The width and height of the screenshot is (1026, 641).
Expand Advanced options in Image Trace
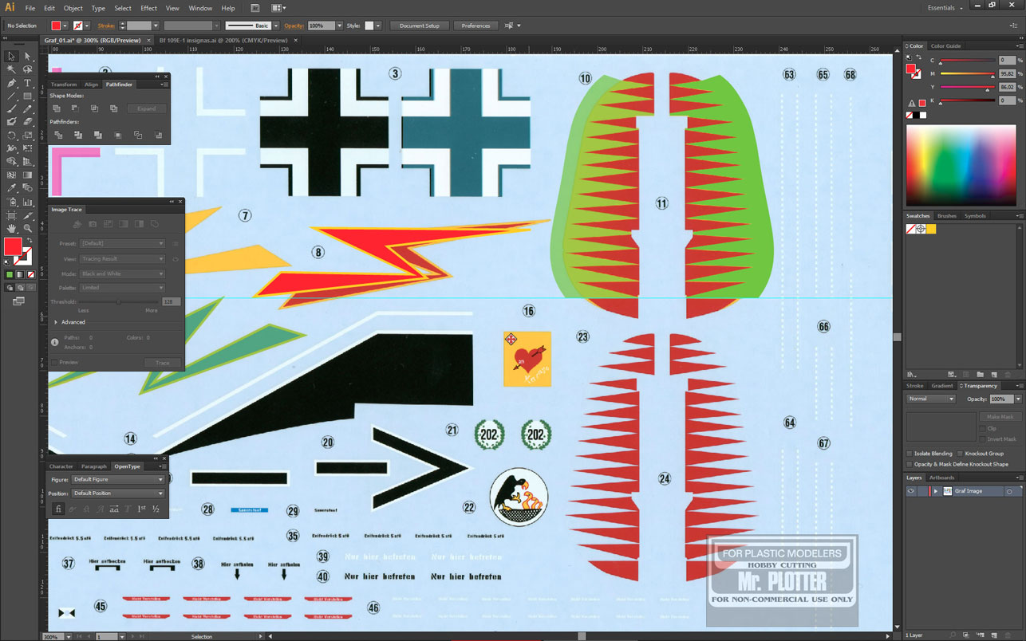tap(56, 322)
